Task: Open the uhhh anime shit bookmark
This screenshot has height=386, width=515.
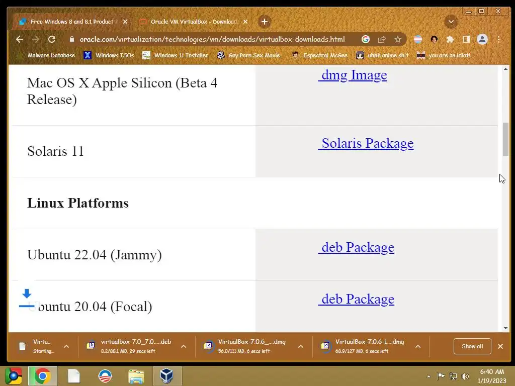Action: pyautogui.click(x=382, y=55)
